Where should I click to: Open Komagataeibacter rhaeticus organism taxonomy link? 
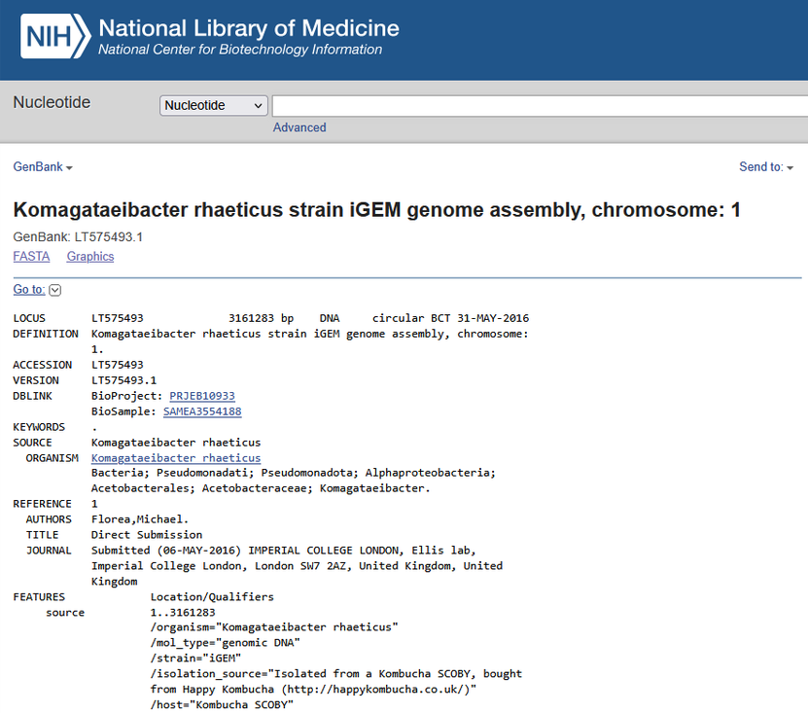tap(176, 458)
